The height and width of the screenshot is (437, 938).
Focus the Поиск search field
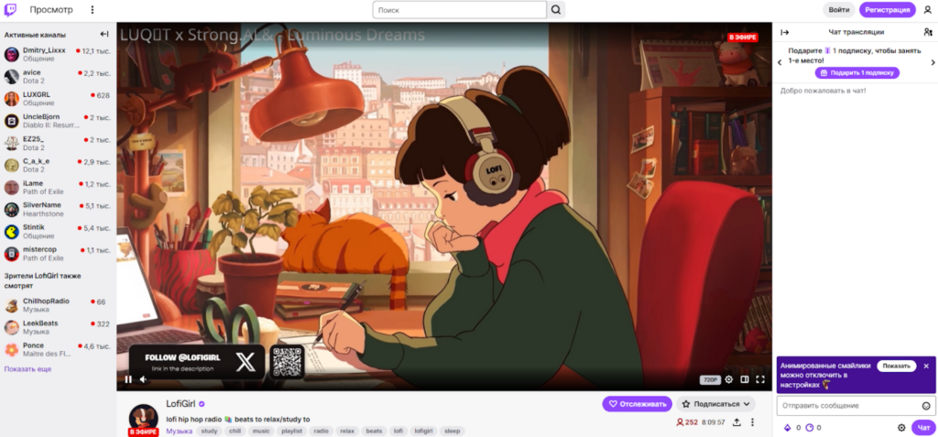point(460,9)
